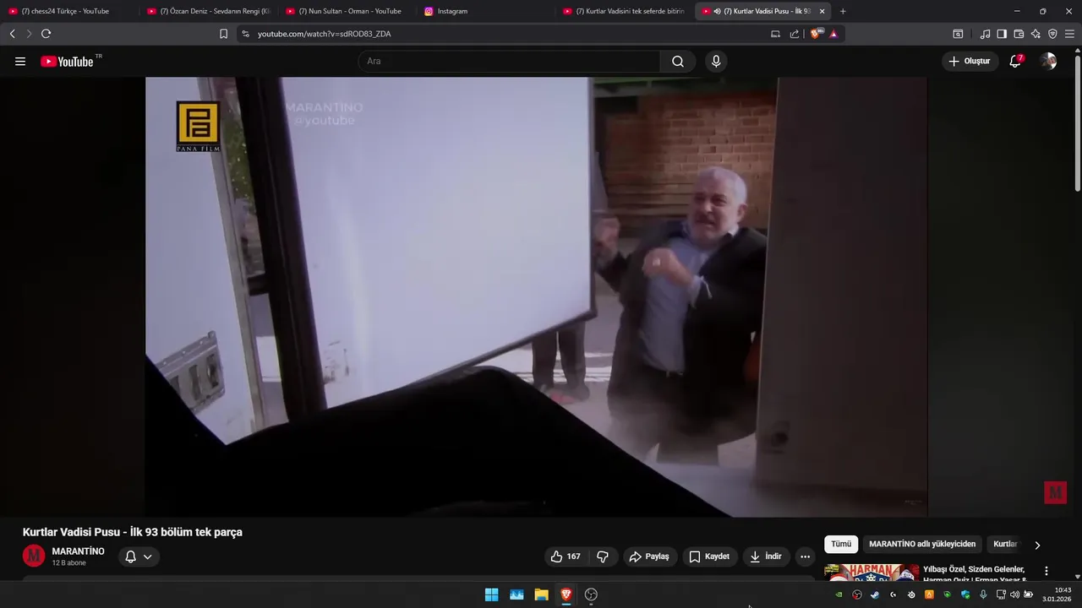The width and height of the screenshot is (1082, 608).
Task: Open YouTube notifications bell
Action: [x=1015, y=62]
